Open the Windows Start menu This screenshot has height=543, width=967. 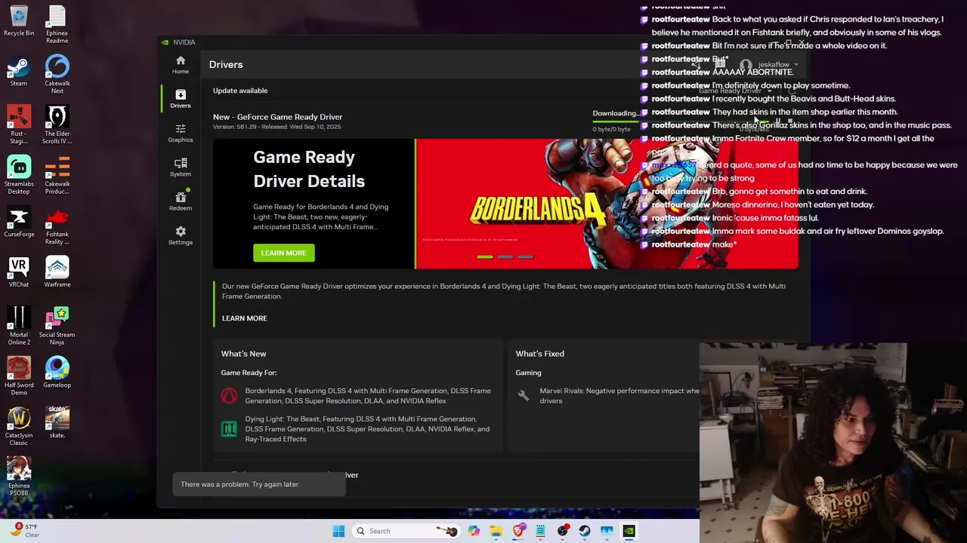338,531
